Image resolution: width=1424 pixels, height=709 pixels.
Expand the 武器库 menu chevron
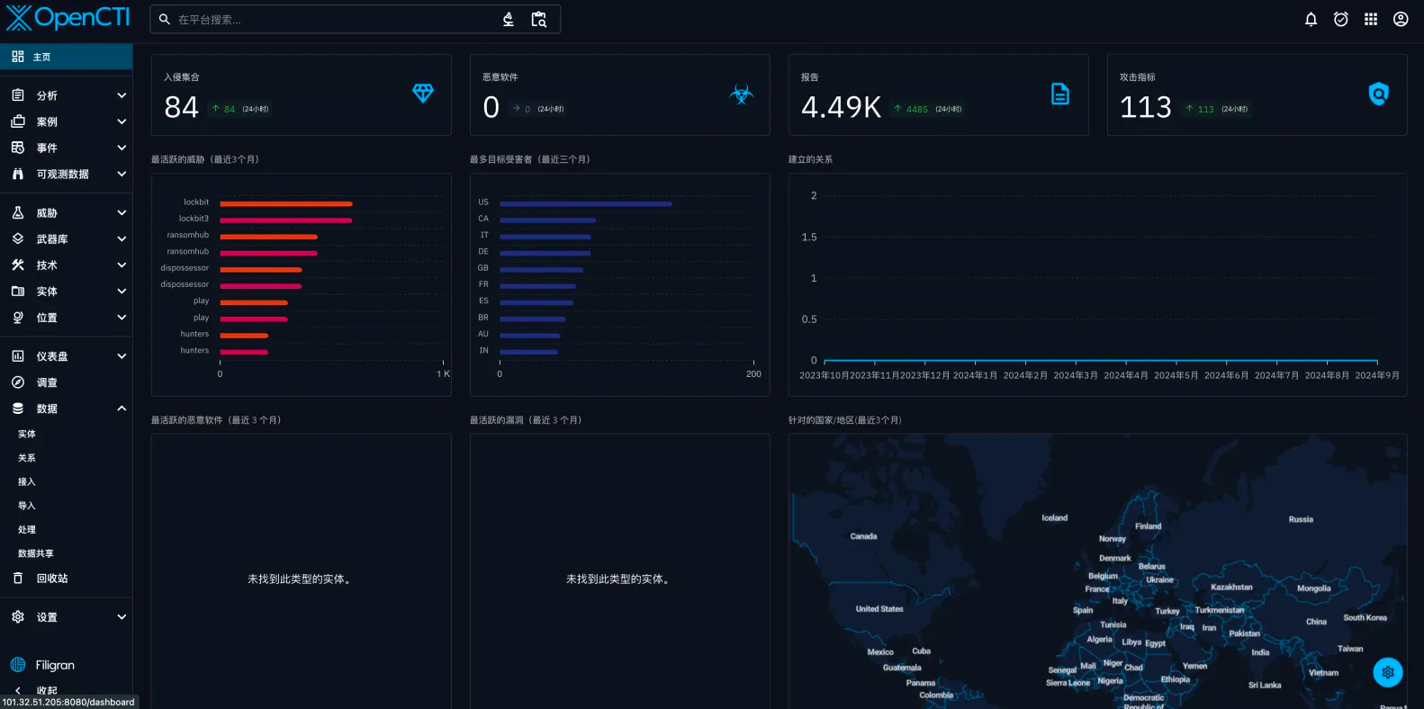pos(122,239)
